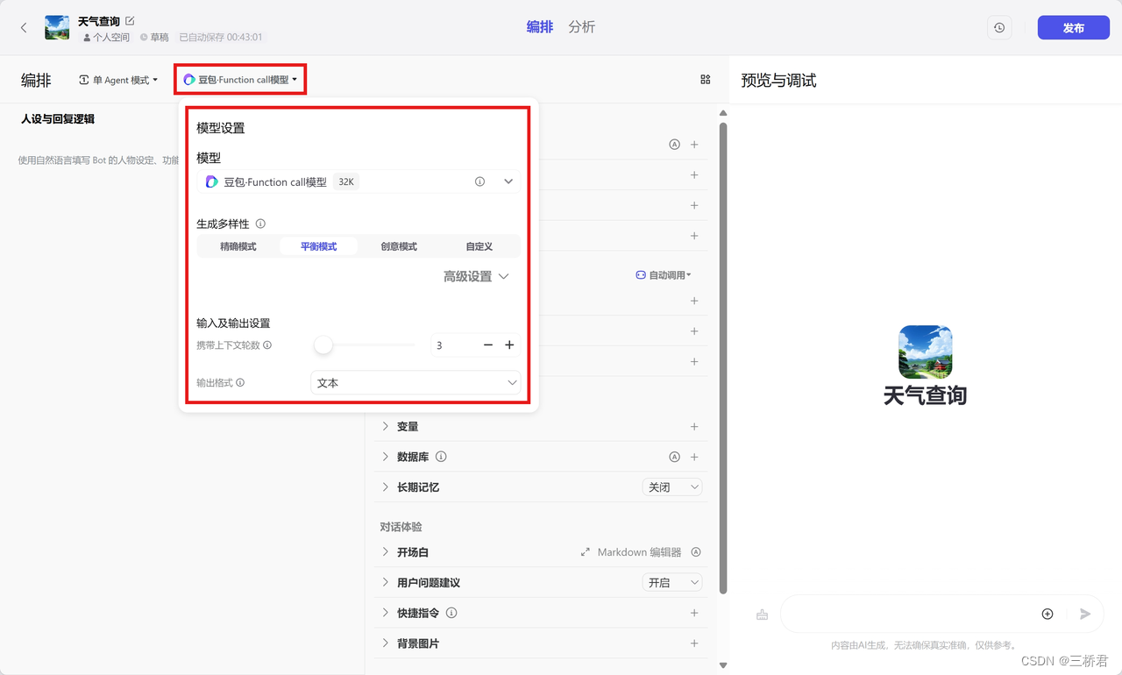Click the 对话体验 section heading

click(x=401, y=527)
